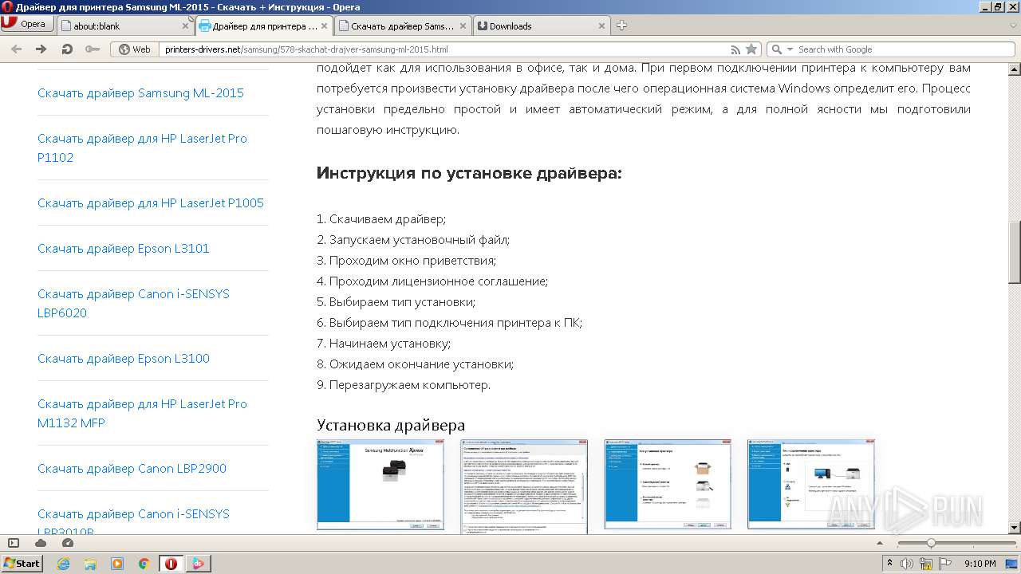Screen dimensions: 1021x574
Task: Close the about:blank tab
Action: click(x=185, y=26)
